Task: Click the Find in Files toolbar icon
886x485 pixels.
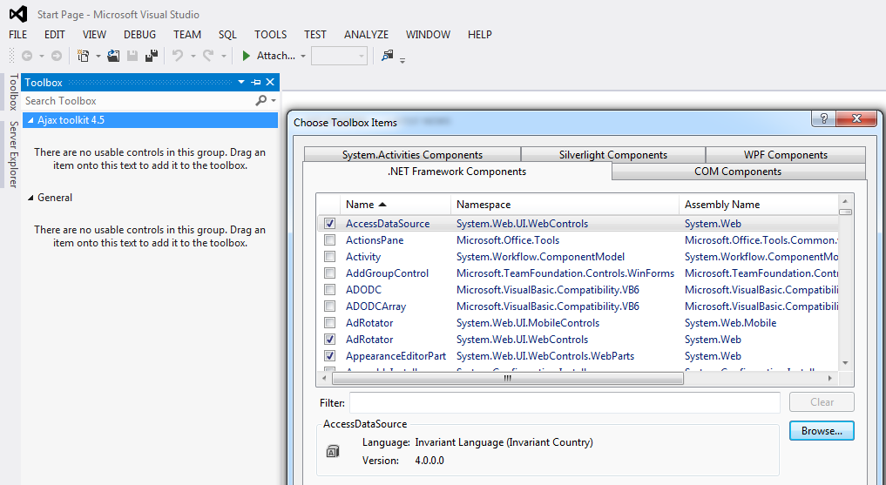Action: pos(387,56)
